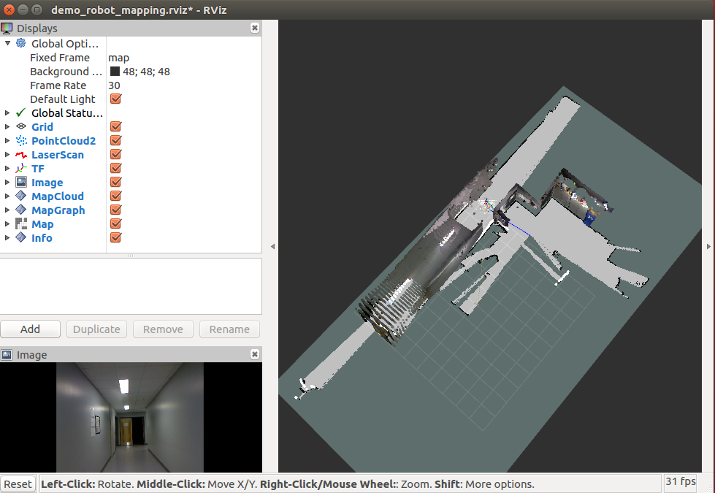
Task: Click the Grid display icon
Action: [x=21, y=127]
